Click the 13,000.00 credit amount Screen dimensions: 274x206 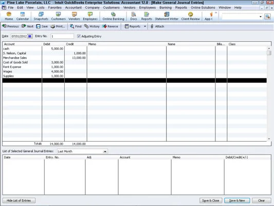click(79, 58)
